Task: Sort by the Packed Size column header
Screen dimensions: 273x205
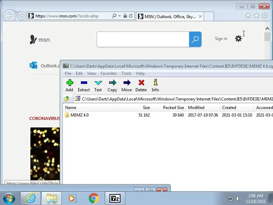Action: point(169,108)
